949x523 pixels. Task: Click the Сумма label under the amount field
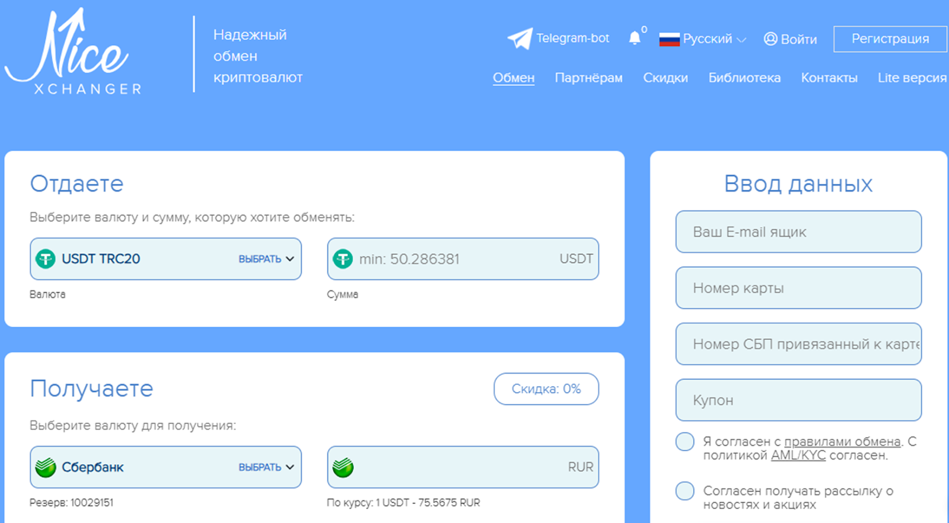click(x=342, y=295)
